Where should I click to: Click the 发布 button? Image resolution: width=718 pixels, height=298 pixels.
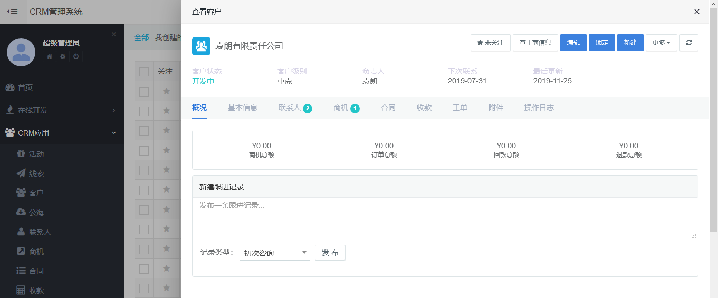point(330,253)
